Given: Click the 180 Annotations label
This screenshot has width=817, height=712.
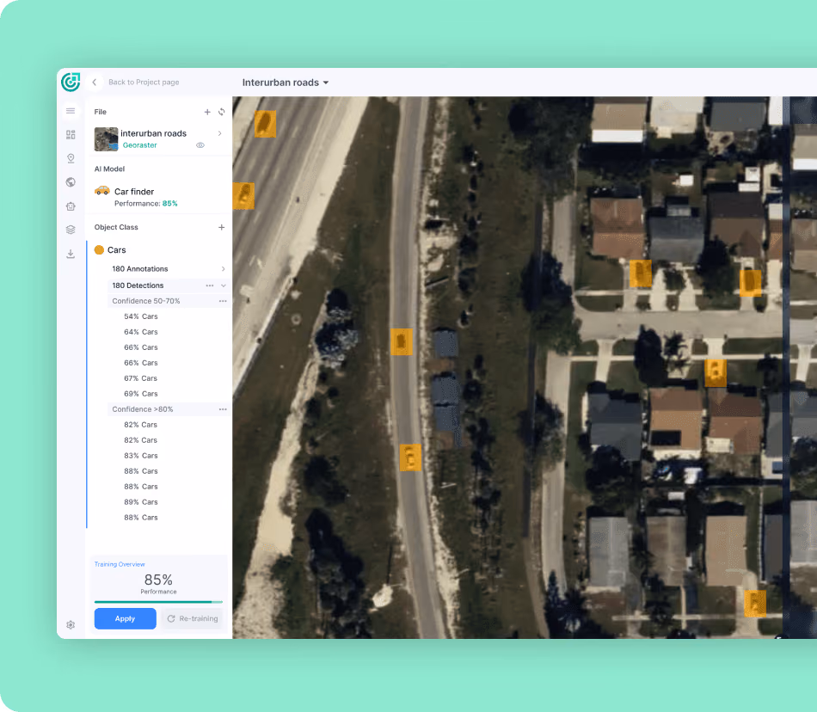Looking at the screenshot, I should point(140,269).
